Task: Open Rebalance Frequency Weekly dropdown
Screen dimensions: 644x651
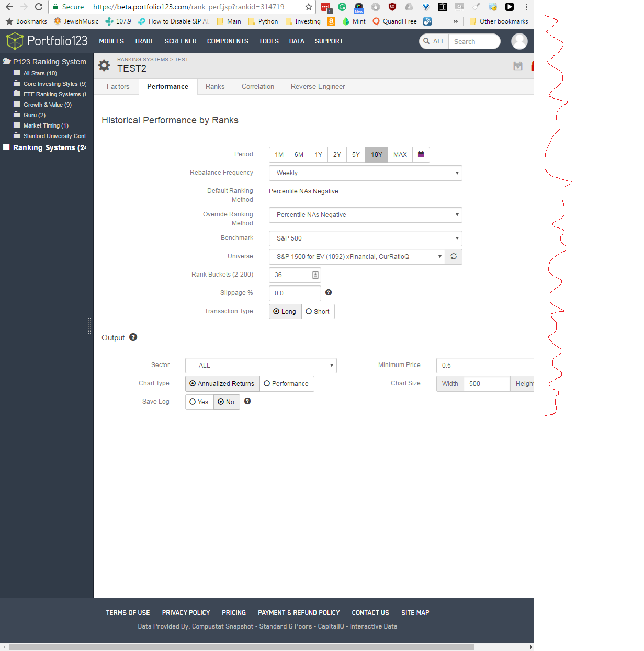Action: pyautogui.click(x=366, y=173)
